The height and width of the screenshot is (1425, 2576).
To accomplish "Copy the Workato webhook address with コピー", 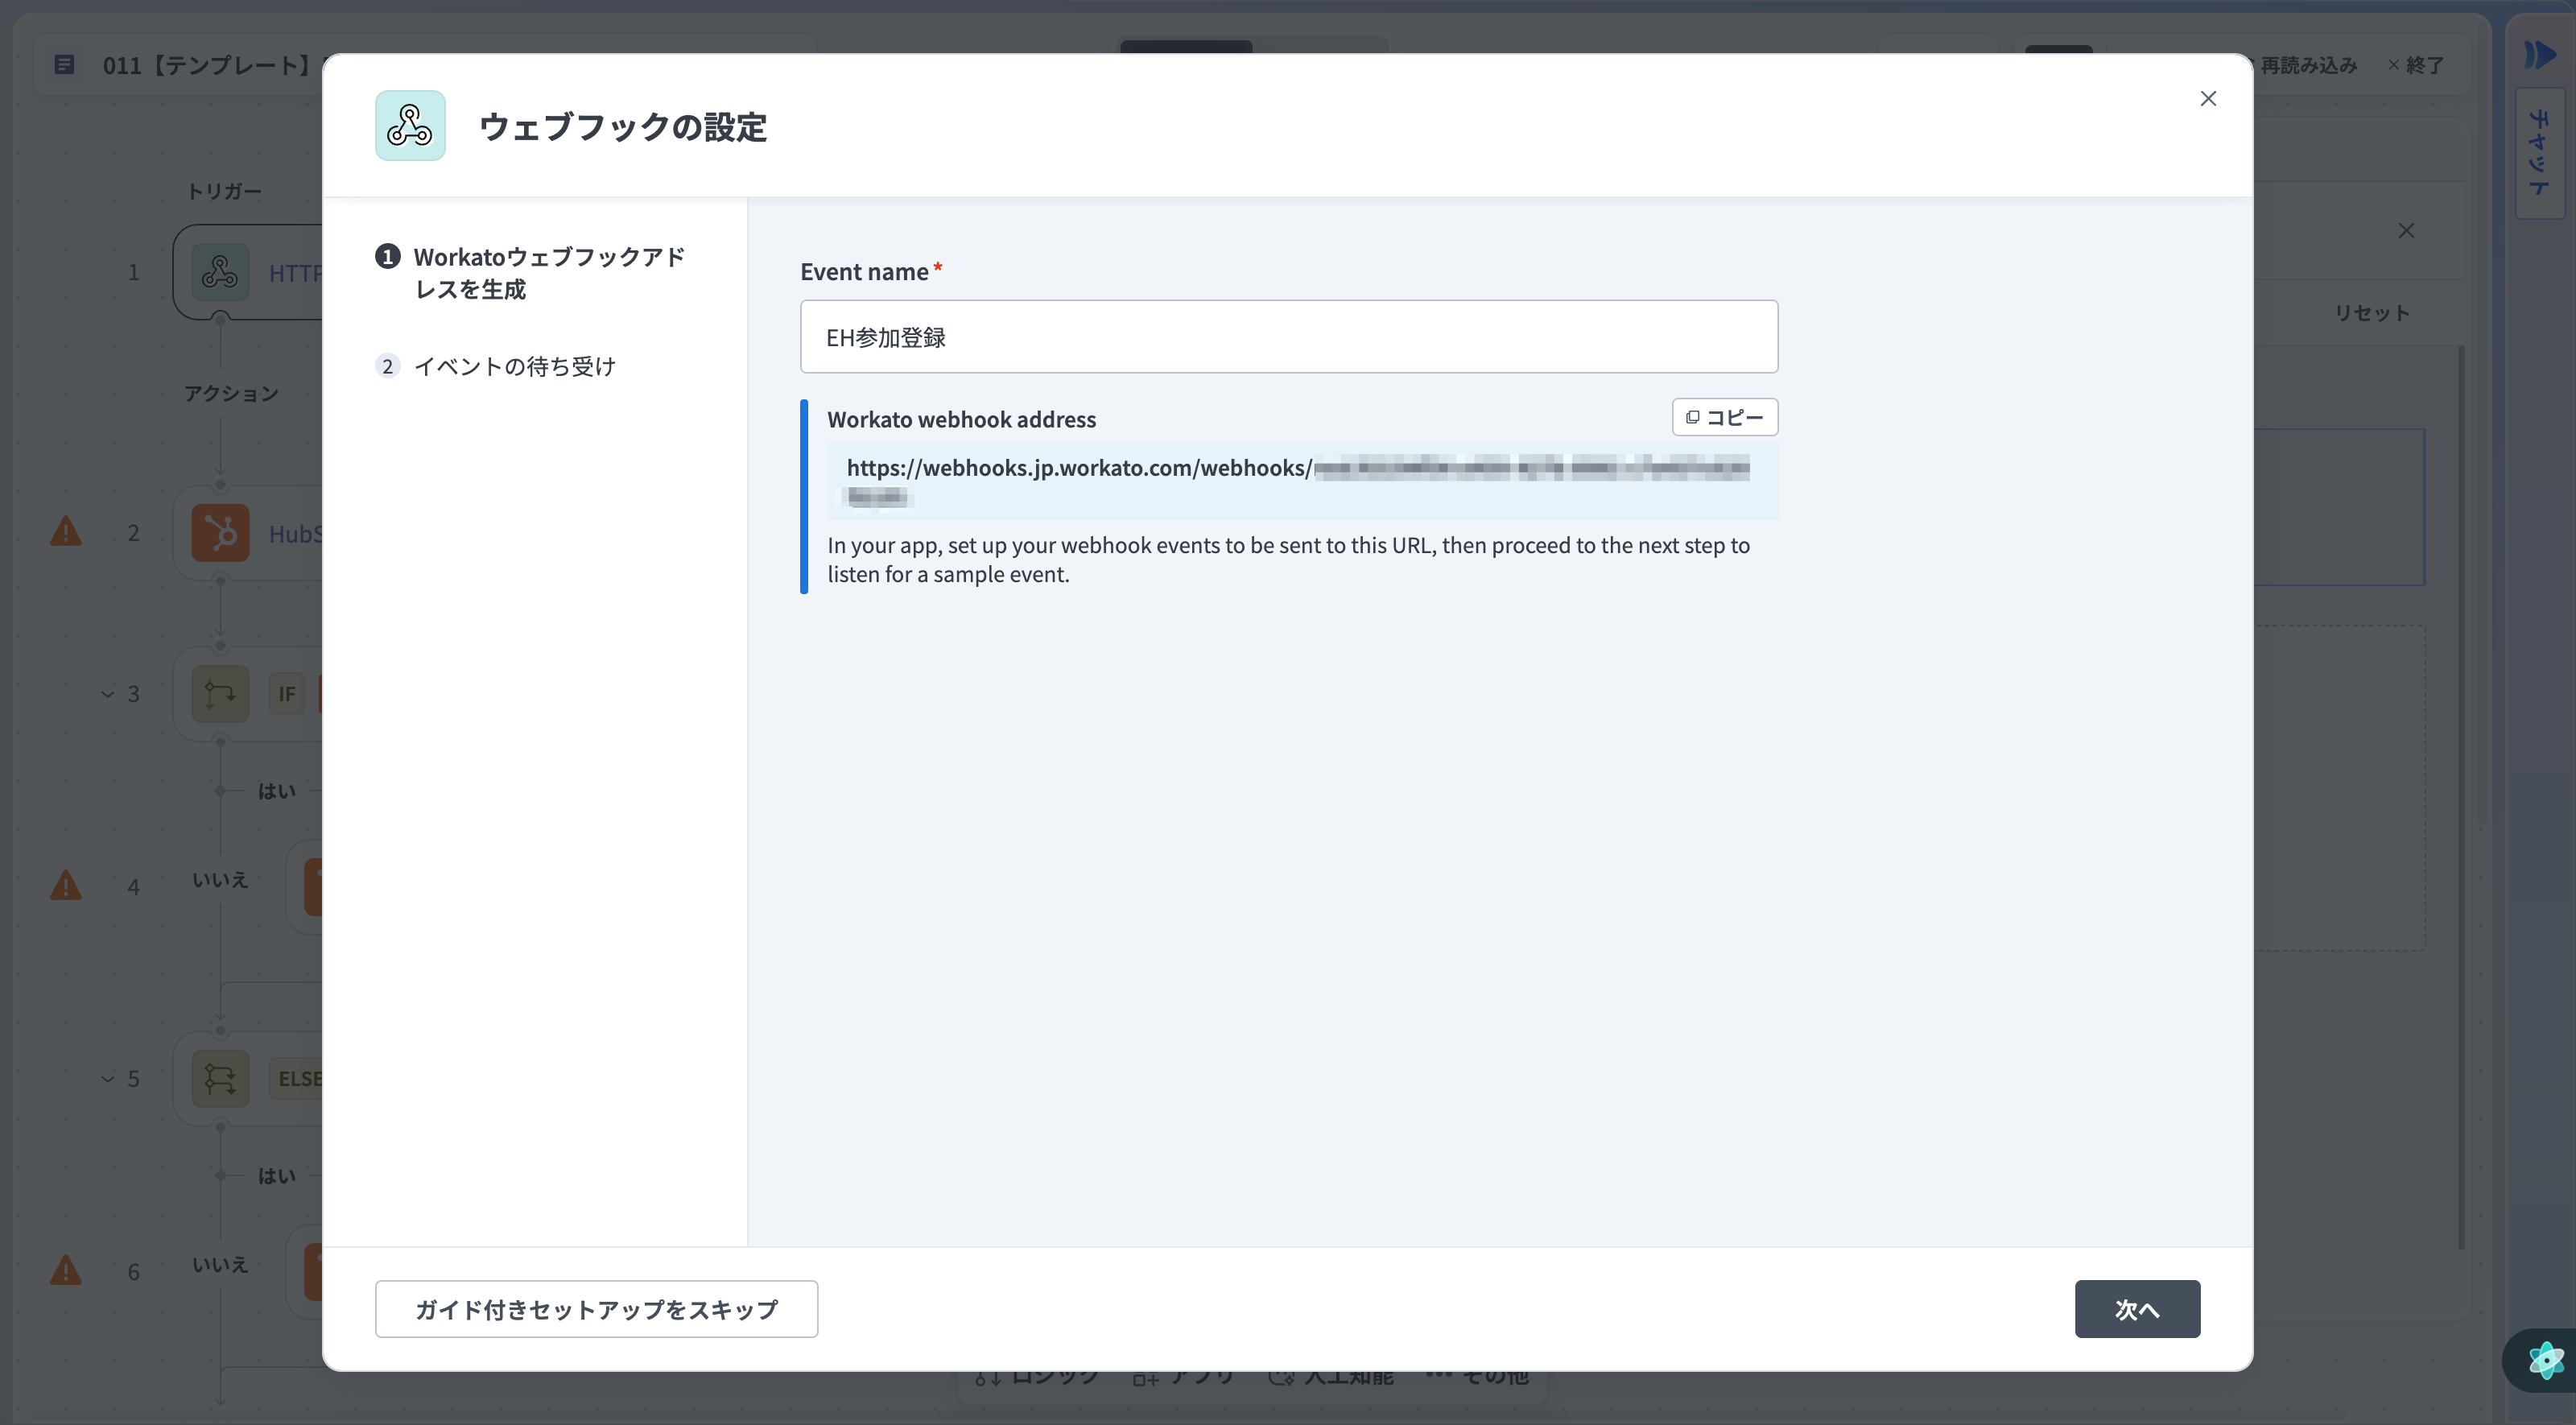I will click(1725, 417).
